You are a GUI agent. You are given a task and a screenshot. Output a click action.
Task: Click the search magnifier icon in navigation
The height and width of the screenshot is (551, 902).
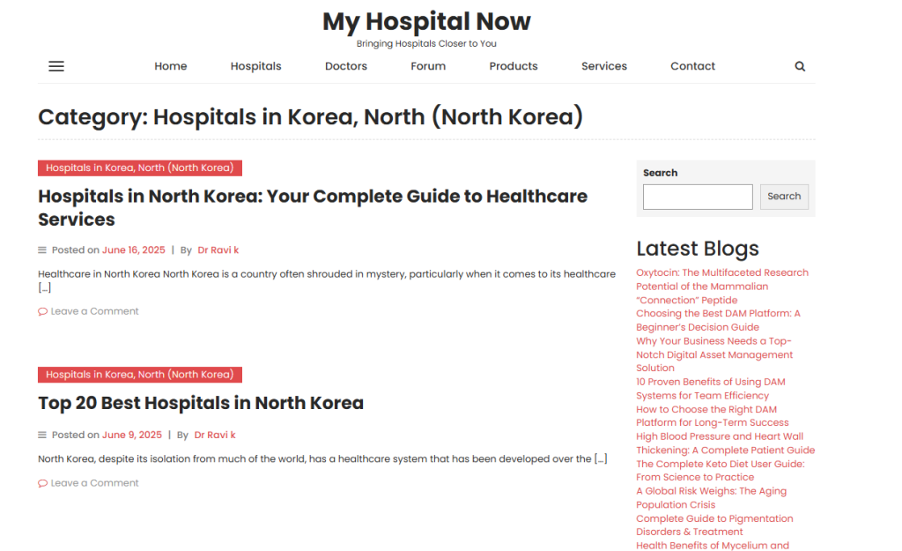point(800,66)
